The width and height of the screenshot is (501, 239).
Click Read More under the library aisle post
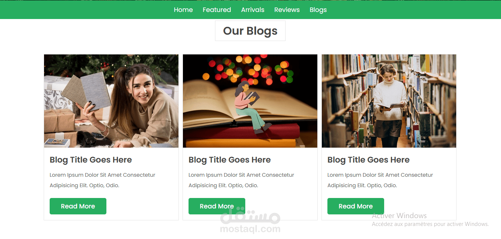(356, 206)
